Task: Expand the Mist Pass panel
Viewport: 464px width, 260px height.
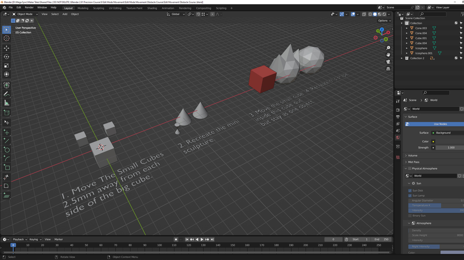Action: tap(413, 162)
